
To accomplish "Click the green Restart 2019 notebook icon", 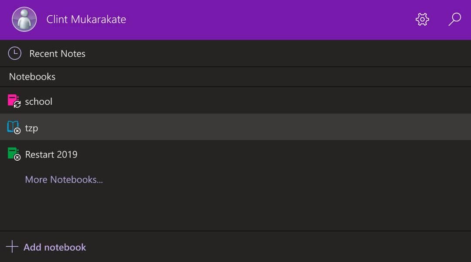I will (x=12, y=153).
